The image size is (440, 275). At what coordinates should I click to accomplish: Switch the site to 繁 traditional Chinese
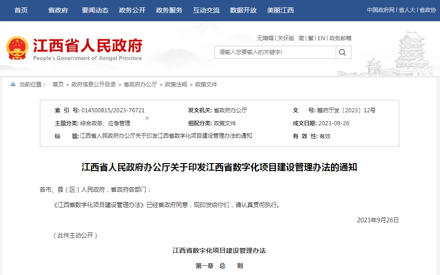pos(311,38)
